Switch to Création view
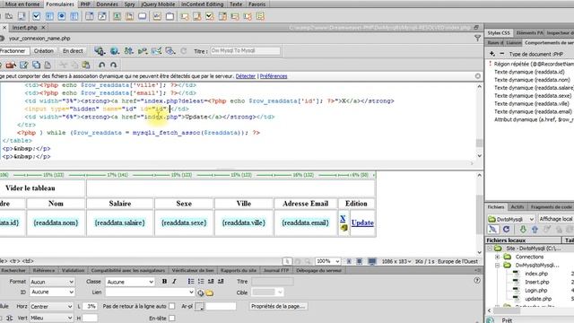Viewport: 574px width, 323px height. (44, 51)
